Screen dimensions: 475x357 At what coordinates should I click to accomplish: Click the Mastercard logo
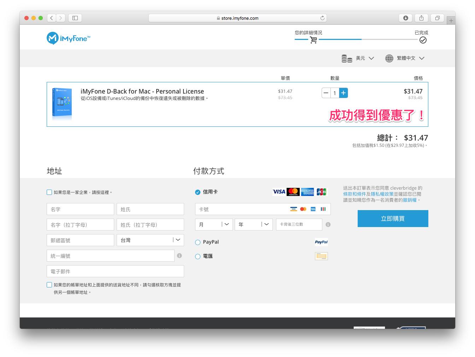pyautogui.click(x=293, y=192)
